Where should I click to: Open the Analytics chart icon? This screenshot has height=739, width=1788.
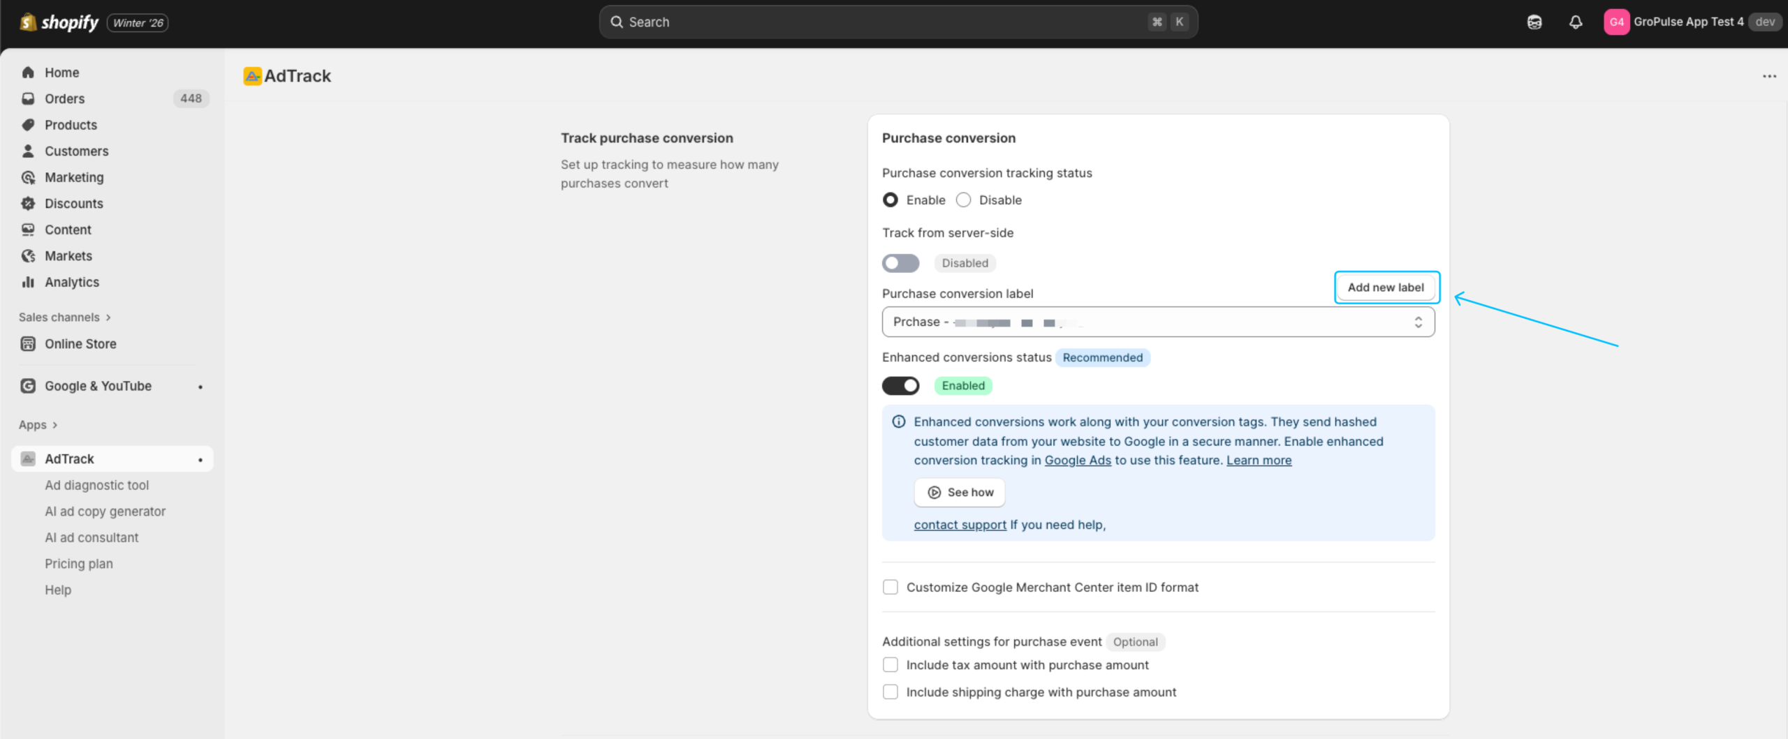(x=28, y=282)
